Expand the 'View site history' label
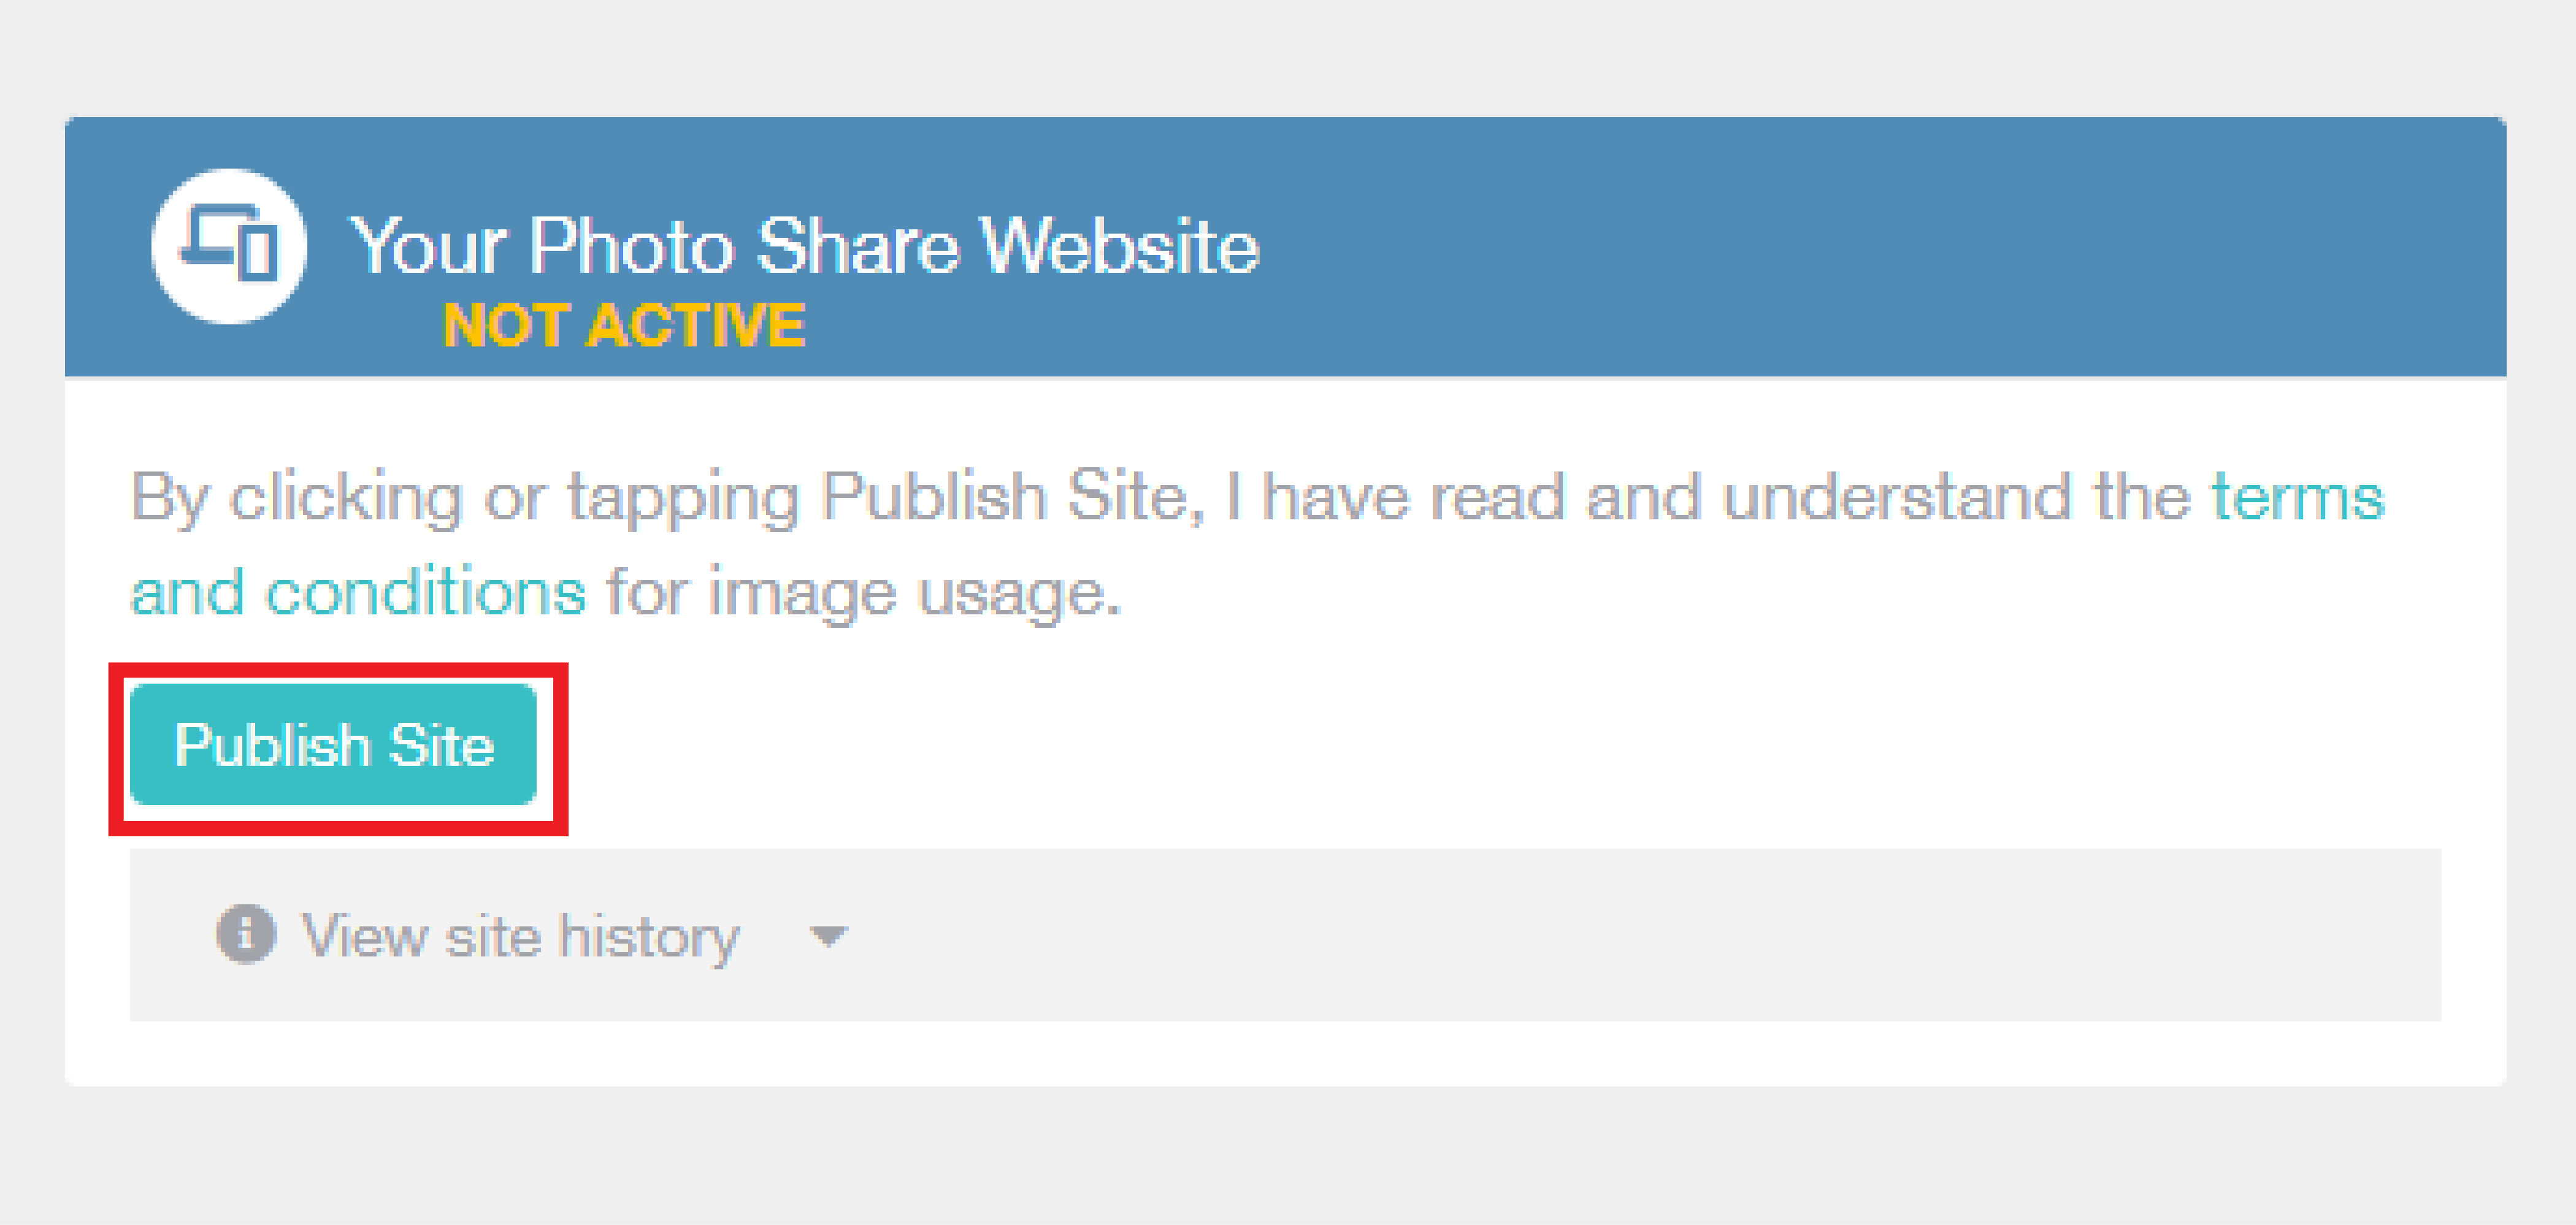The width and height of the screenshot is (2576, 1225). coord(520,937)
